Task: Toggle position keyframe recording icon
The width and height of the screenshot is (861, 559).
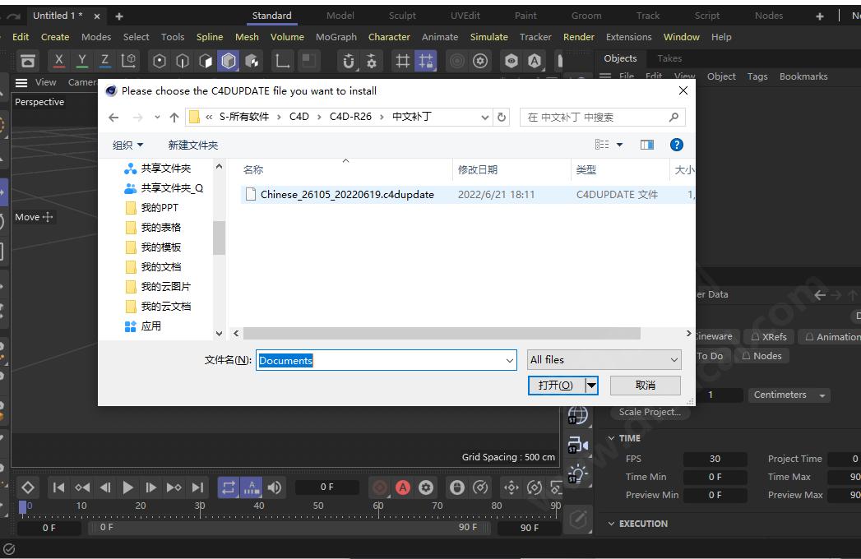Action: tap(512, 487)
